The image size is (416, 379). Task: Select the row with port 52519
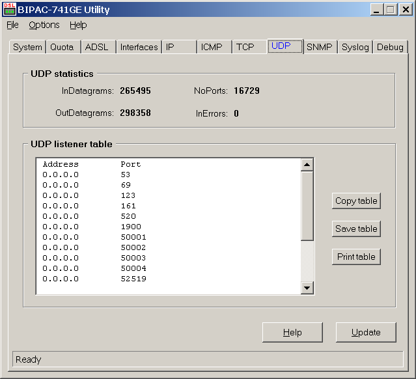coord(169,279)
